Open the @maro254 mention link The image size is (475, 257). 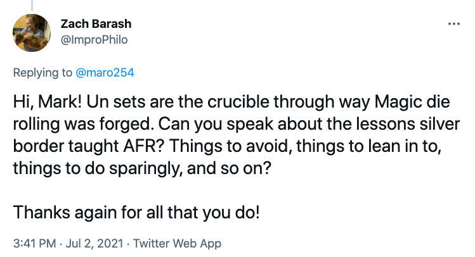click(x=104, y=72)
